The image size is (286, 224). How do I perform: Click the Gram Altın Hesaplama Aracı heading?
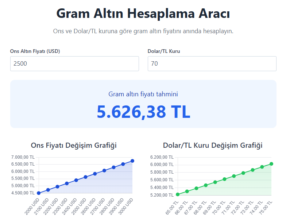tap(143, 14)
